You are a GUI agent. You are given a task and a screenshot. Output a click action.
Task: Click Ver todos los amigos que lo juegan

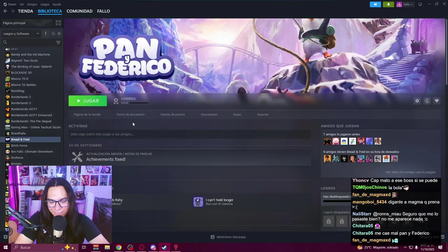[x=411, y=172]
